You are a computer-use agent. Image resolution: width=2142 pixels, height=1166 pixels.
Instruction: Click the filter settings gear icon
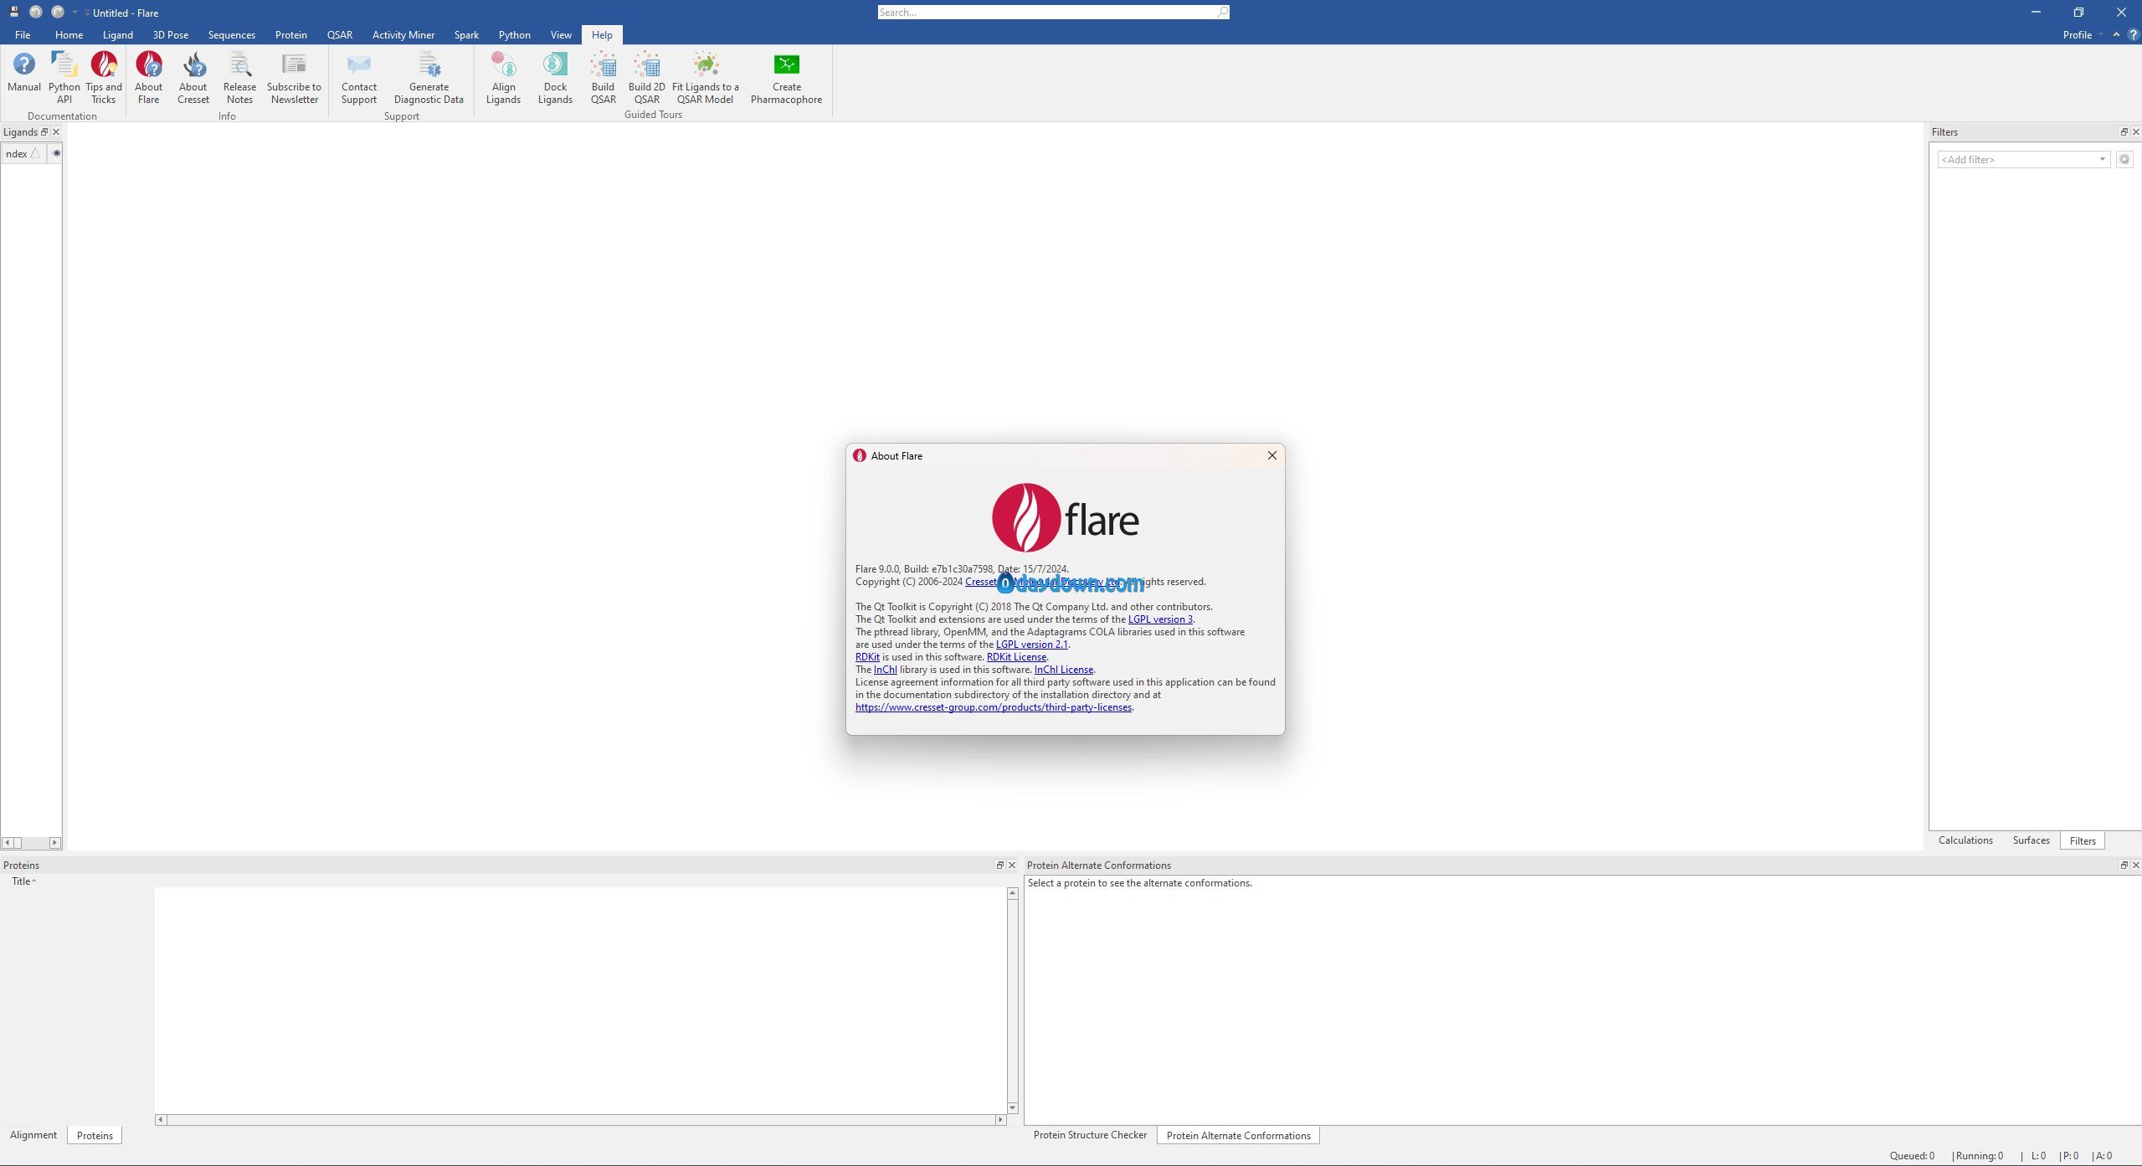tap(2124, 159)
